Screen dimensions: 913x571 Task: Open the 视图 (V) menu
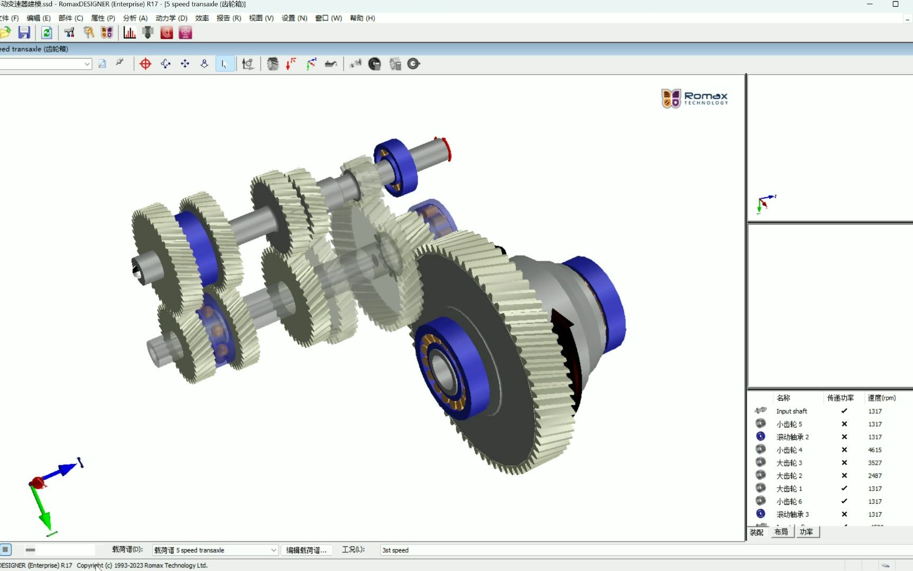[262, 18]
